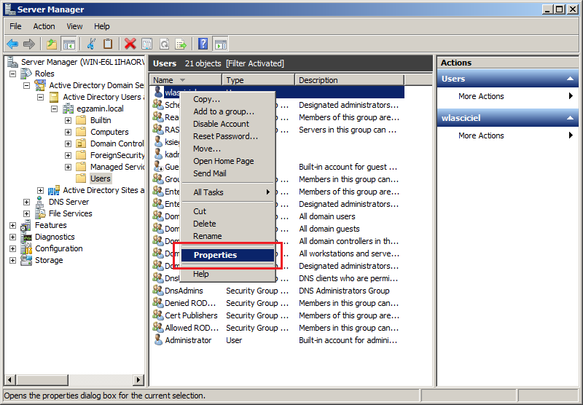Click tree pane scroll left arrow
583x405 pixels.
[9, 380]
